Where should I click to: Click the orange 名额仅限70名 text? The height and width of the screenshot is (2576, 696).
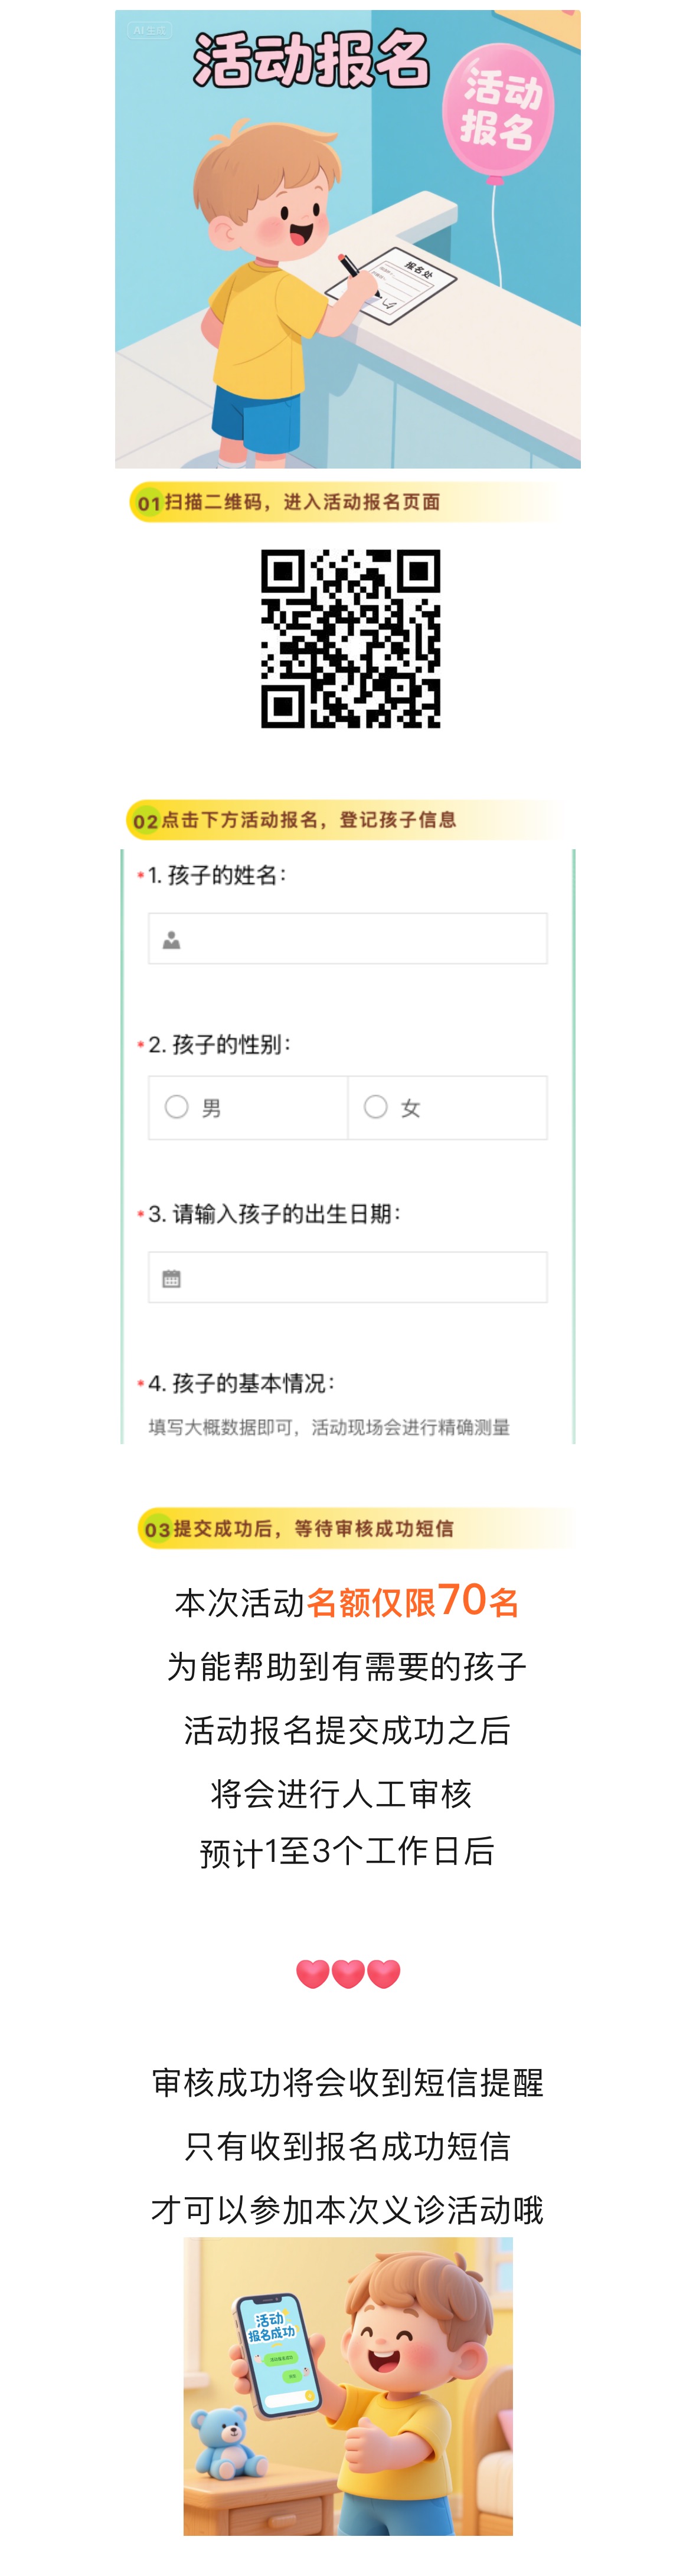click(413, 1601)
